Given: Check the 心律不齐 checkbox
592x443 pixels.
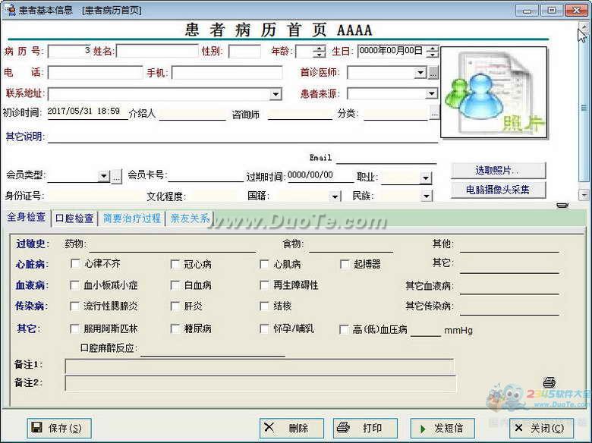Looking at the screenshot, I should click(75, 264).
